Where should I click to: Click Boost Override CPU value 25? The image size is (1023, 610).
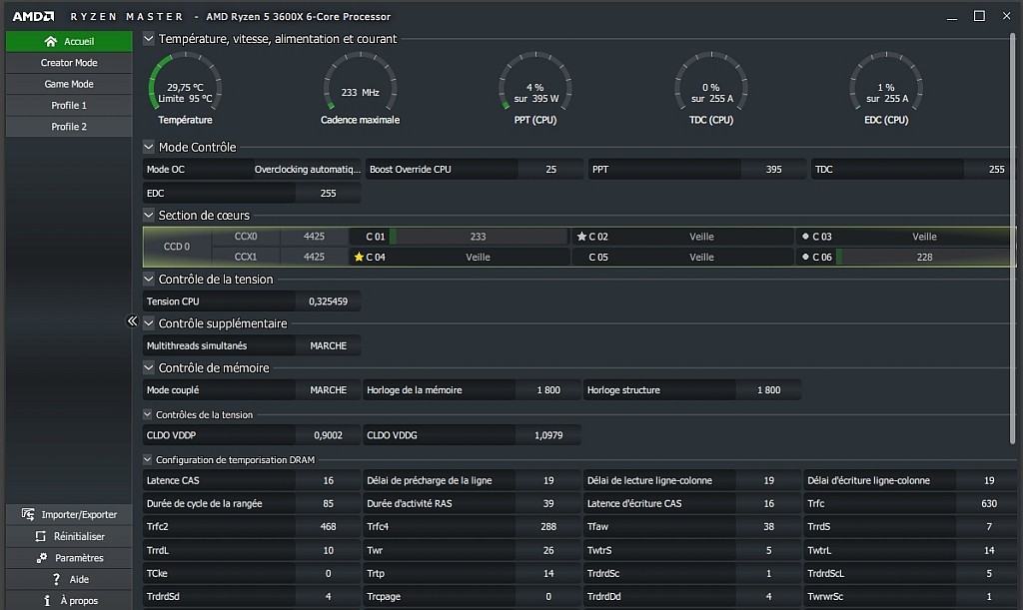point(551,170)
